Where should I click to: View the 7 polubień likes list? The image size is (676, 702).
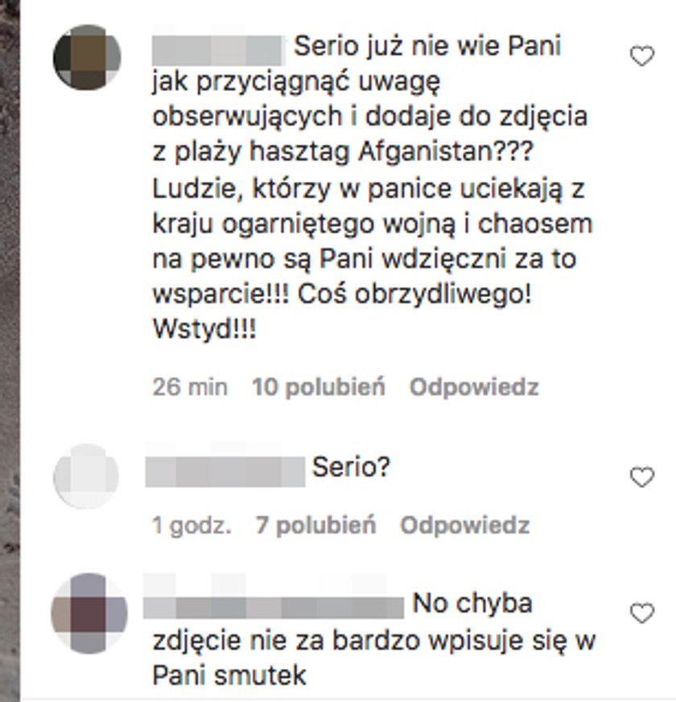[316, 525]
